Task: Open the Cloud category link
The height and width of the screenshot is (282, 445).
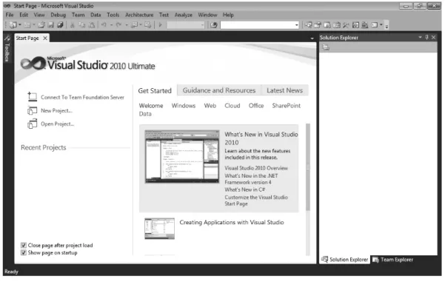Action: click(232, 106)
